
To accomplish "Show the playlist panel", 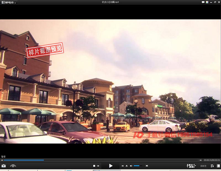I will [x=212, y=166].
